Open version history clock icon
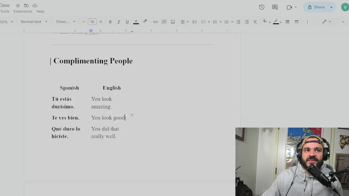Screen dimensions: 349x196 click(x=262, y=7)
